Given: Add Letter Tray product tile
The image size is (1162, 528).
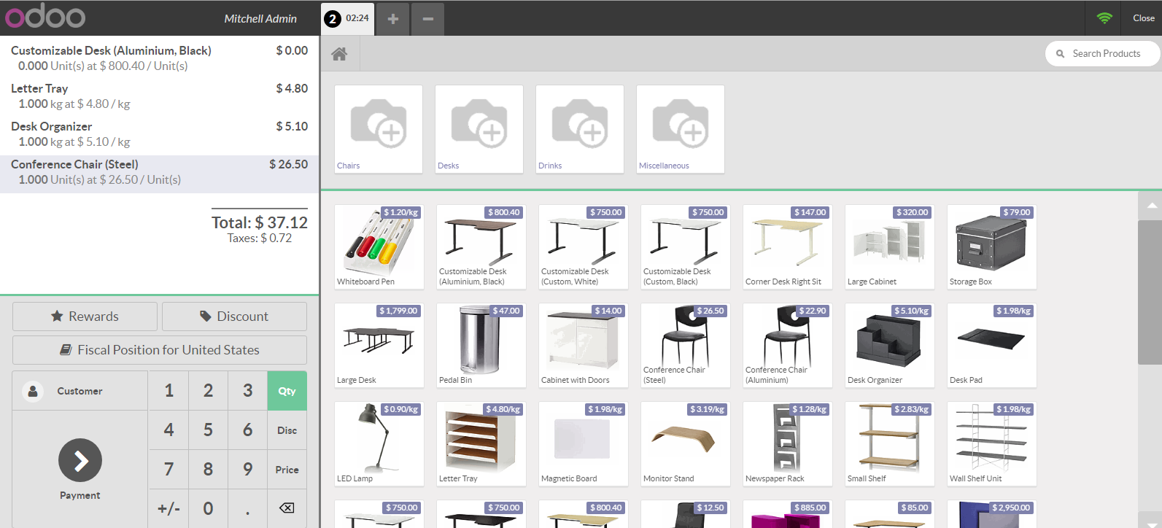Looking at the screenshot, I should tap(481, 443).
